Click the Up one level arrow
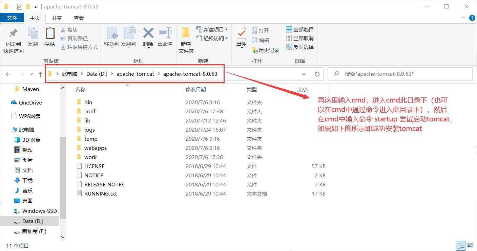The width and height of the screenshot is (477, 251). click(40, 74)
